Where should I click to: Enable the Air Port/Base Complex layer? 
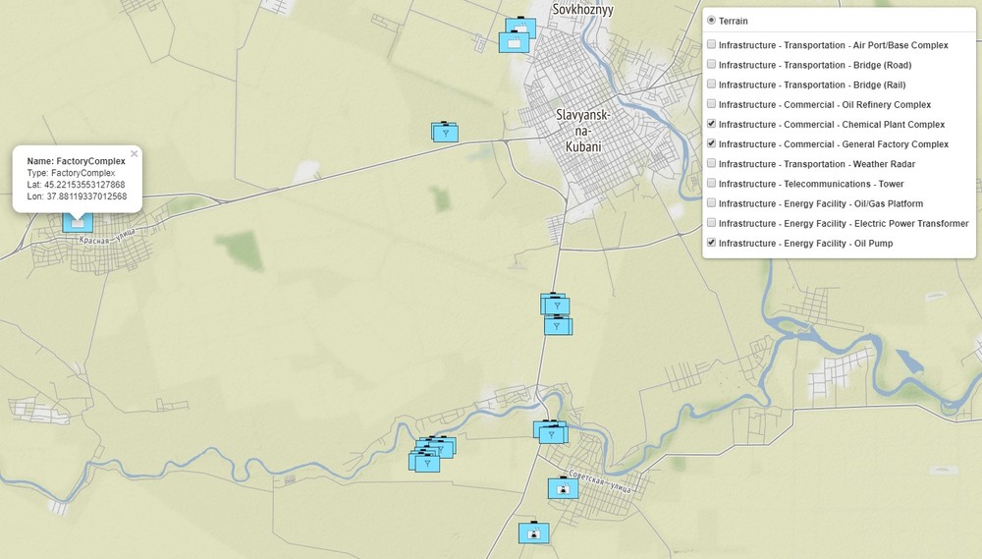711,44
